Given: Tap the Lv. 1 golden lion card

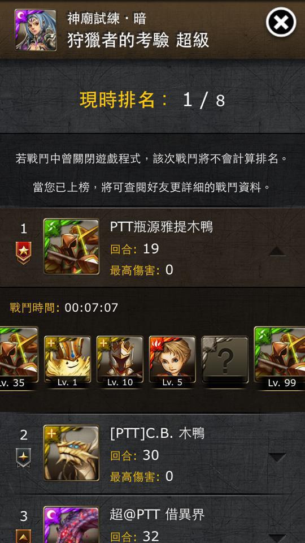Looking at the screenshot, I should point(67,360).
